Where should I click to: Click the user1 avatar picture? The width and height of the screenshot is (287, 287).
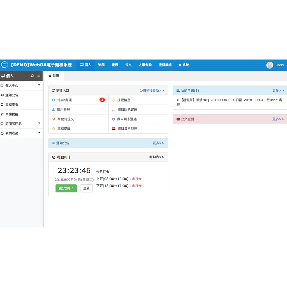(x=270, y=65)
